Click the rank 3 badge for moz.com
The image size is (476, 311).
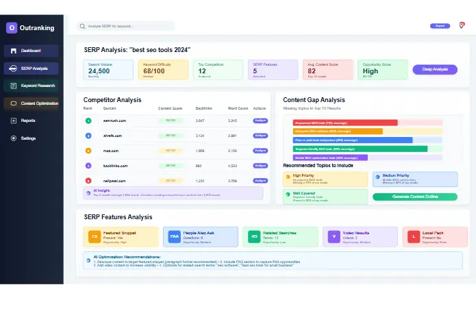[x=88, y=151]
